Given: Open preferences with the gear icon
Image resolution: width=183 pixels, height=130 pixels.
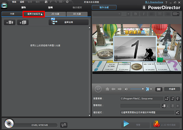Looking at the screenshot, I should tap(67, 2).
